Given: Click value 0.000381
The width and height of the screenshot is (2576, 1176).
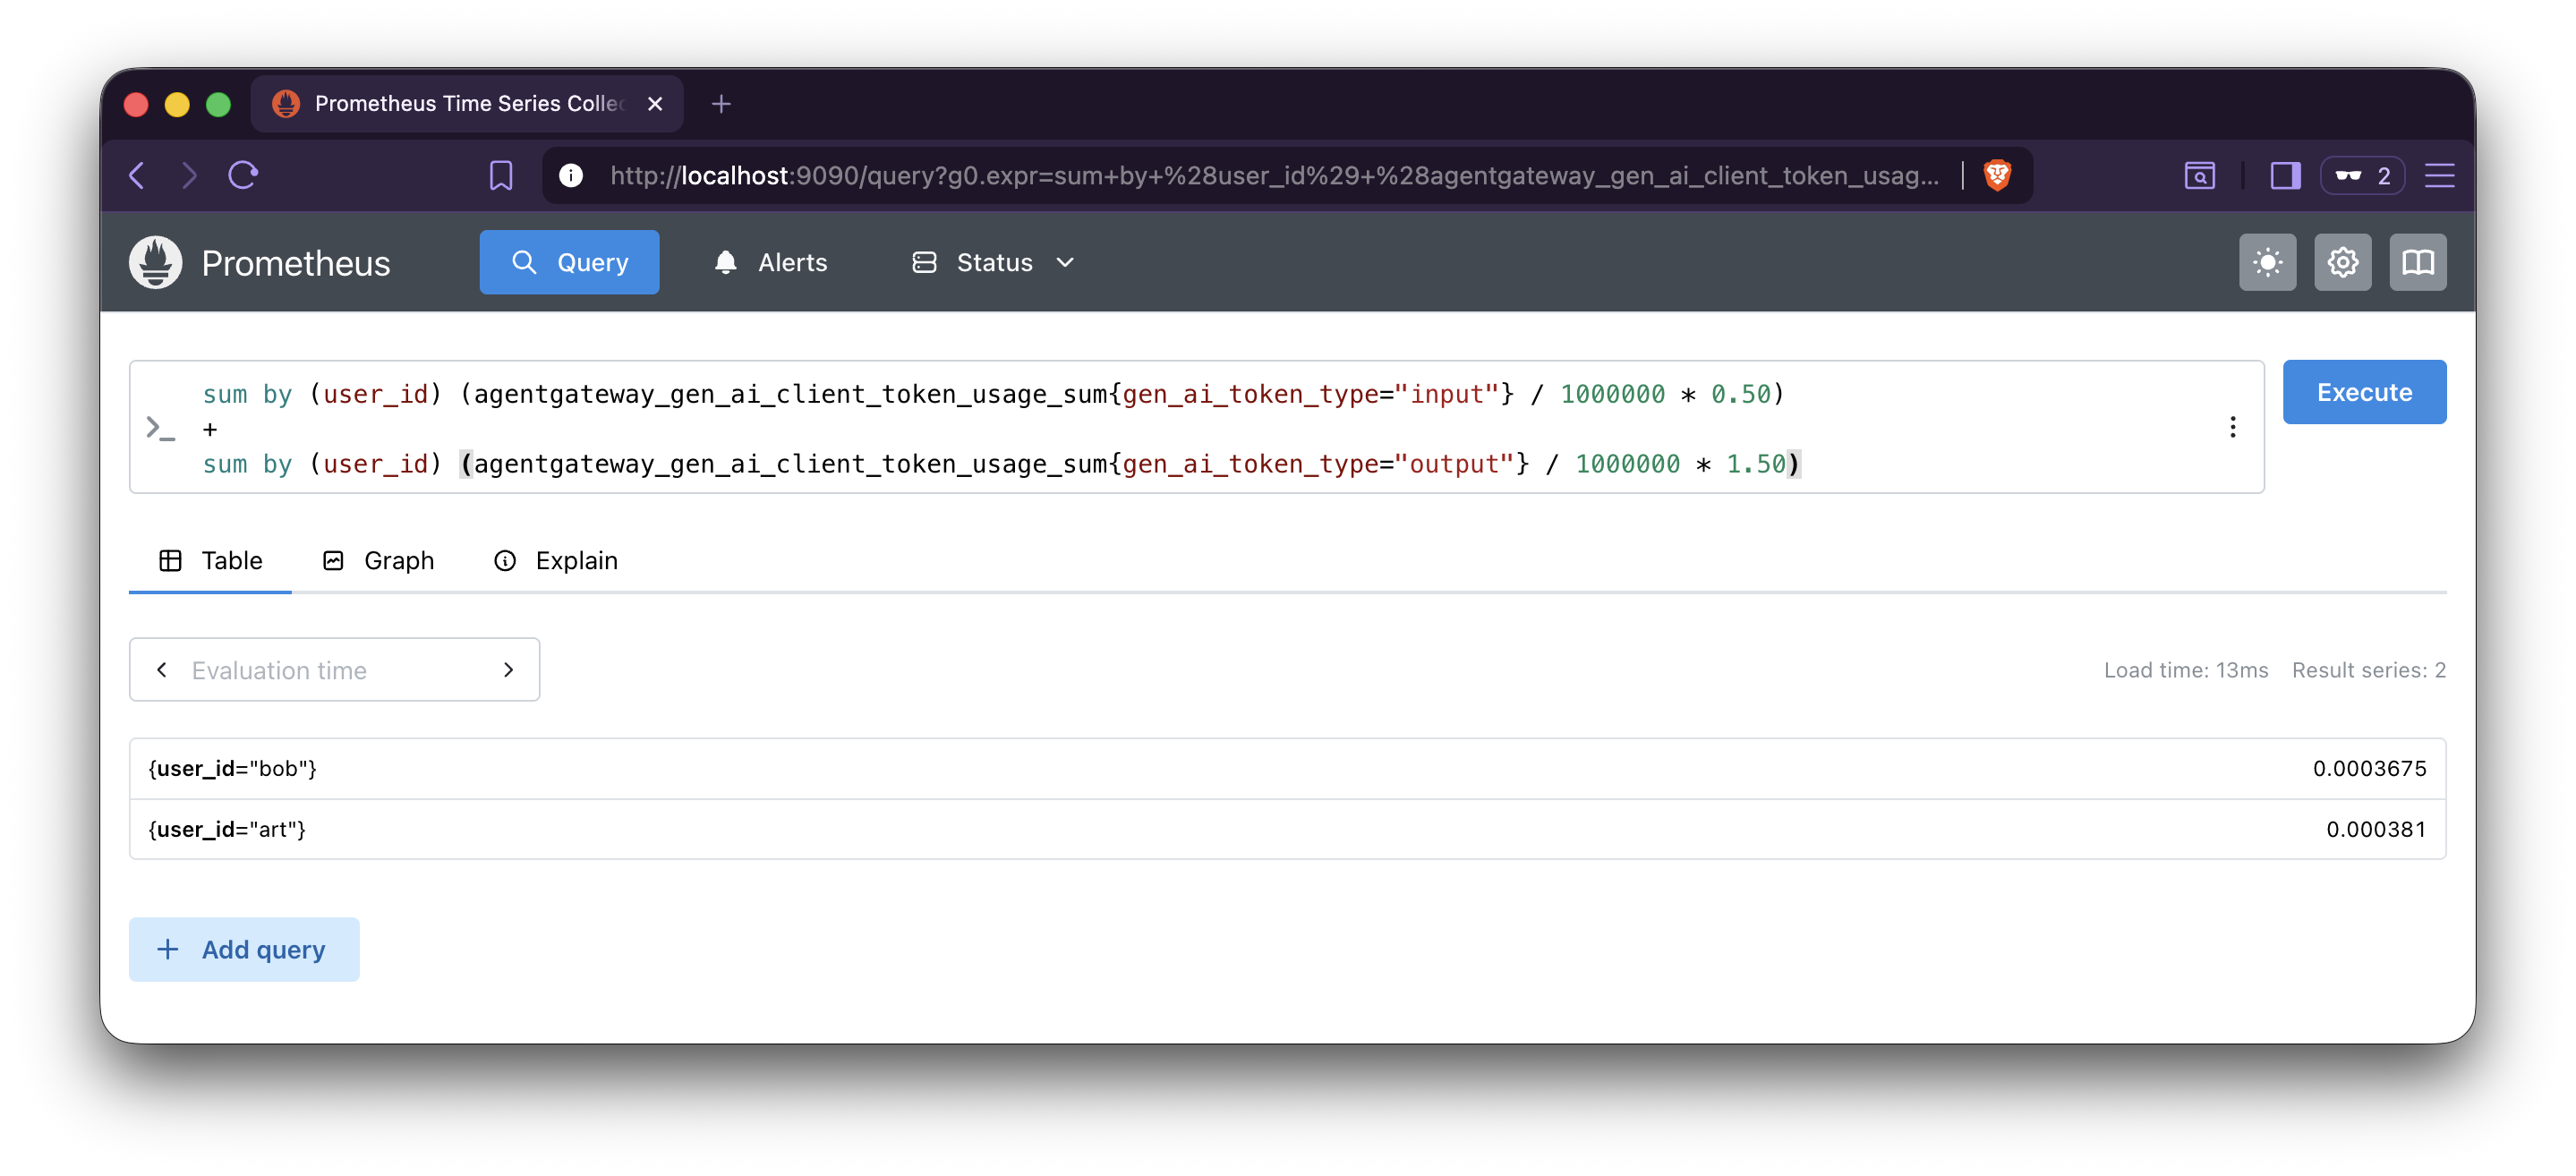Looking at the screenshot, I should 2375,829.
